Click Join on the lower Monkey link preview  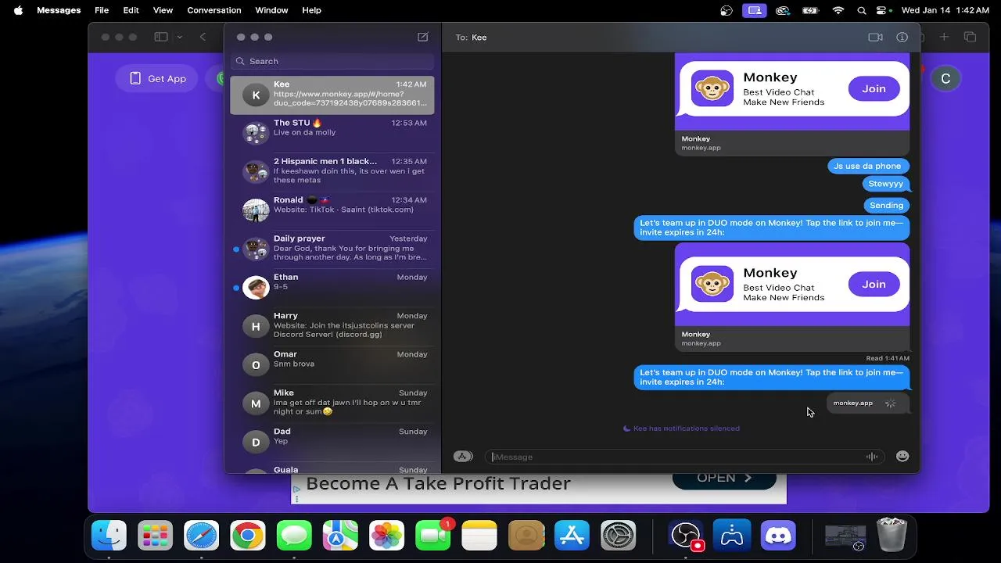874,285
